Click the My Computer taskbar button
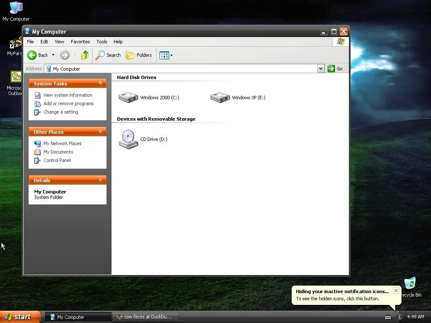 [78, 317]
